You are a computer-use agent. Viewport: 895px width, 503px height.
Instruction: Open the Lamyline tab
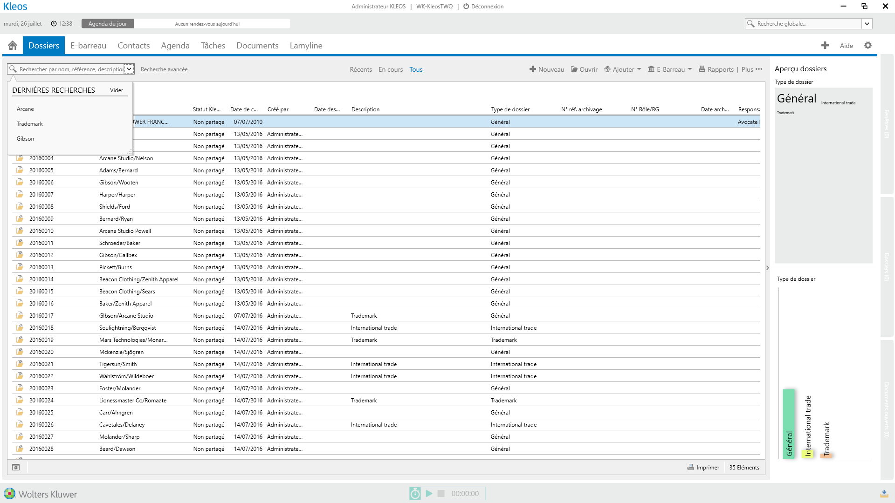coord(306,46)
